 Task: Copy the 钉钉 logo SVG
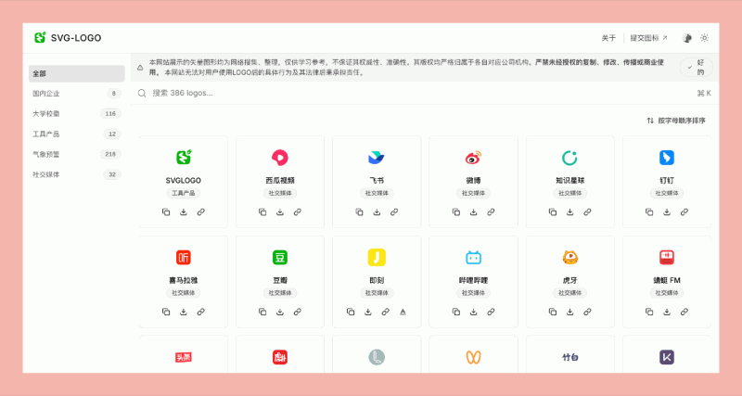click(x=649, y=212)
